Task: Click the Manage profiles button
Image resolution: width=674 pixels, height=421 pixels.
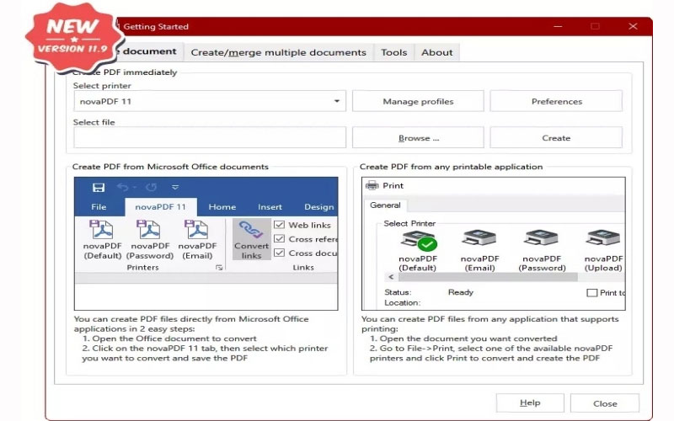Action: [x=418, y=101]
